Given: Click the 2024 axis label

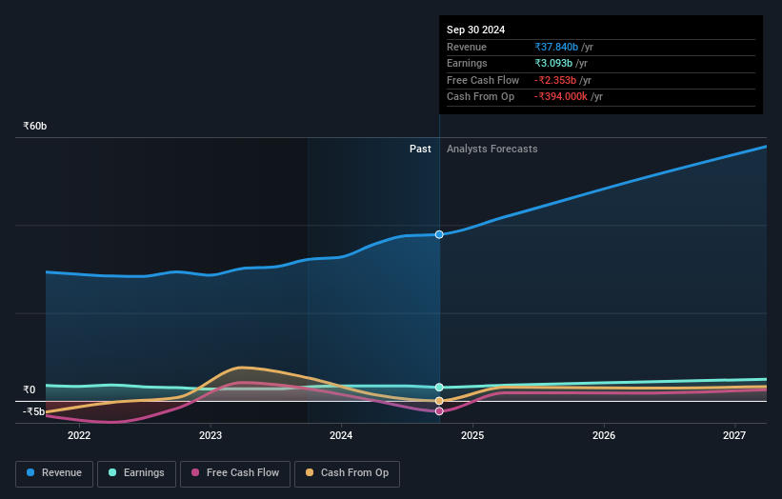Looking at the screenshot, I should click(x=341, y=436).
